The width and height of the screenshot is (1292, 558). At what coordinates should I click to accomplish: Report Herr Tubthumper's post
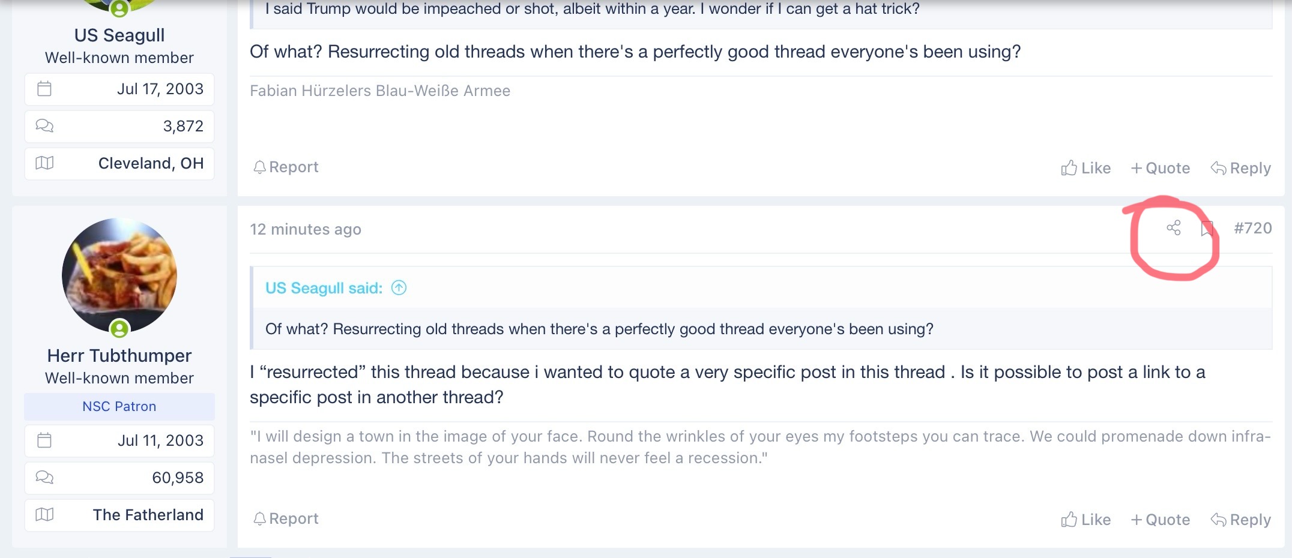coord(286,518)
